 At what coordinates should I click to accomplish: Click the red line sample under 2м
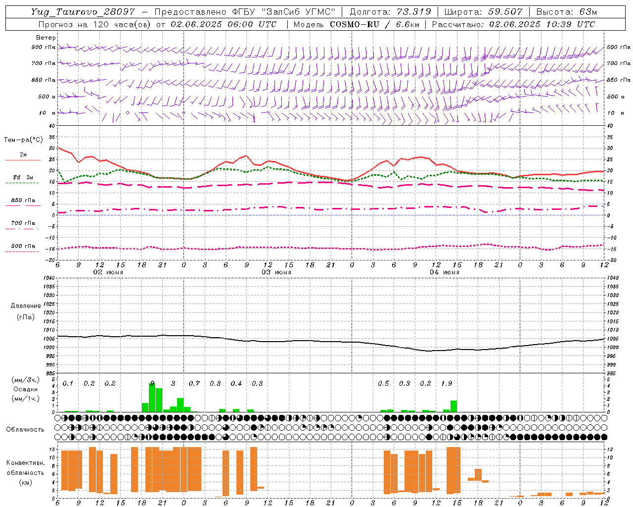click(23, 160)
